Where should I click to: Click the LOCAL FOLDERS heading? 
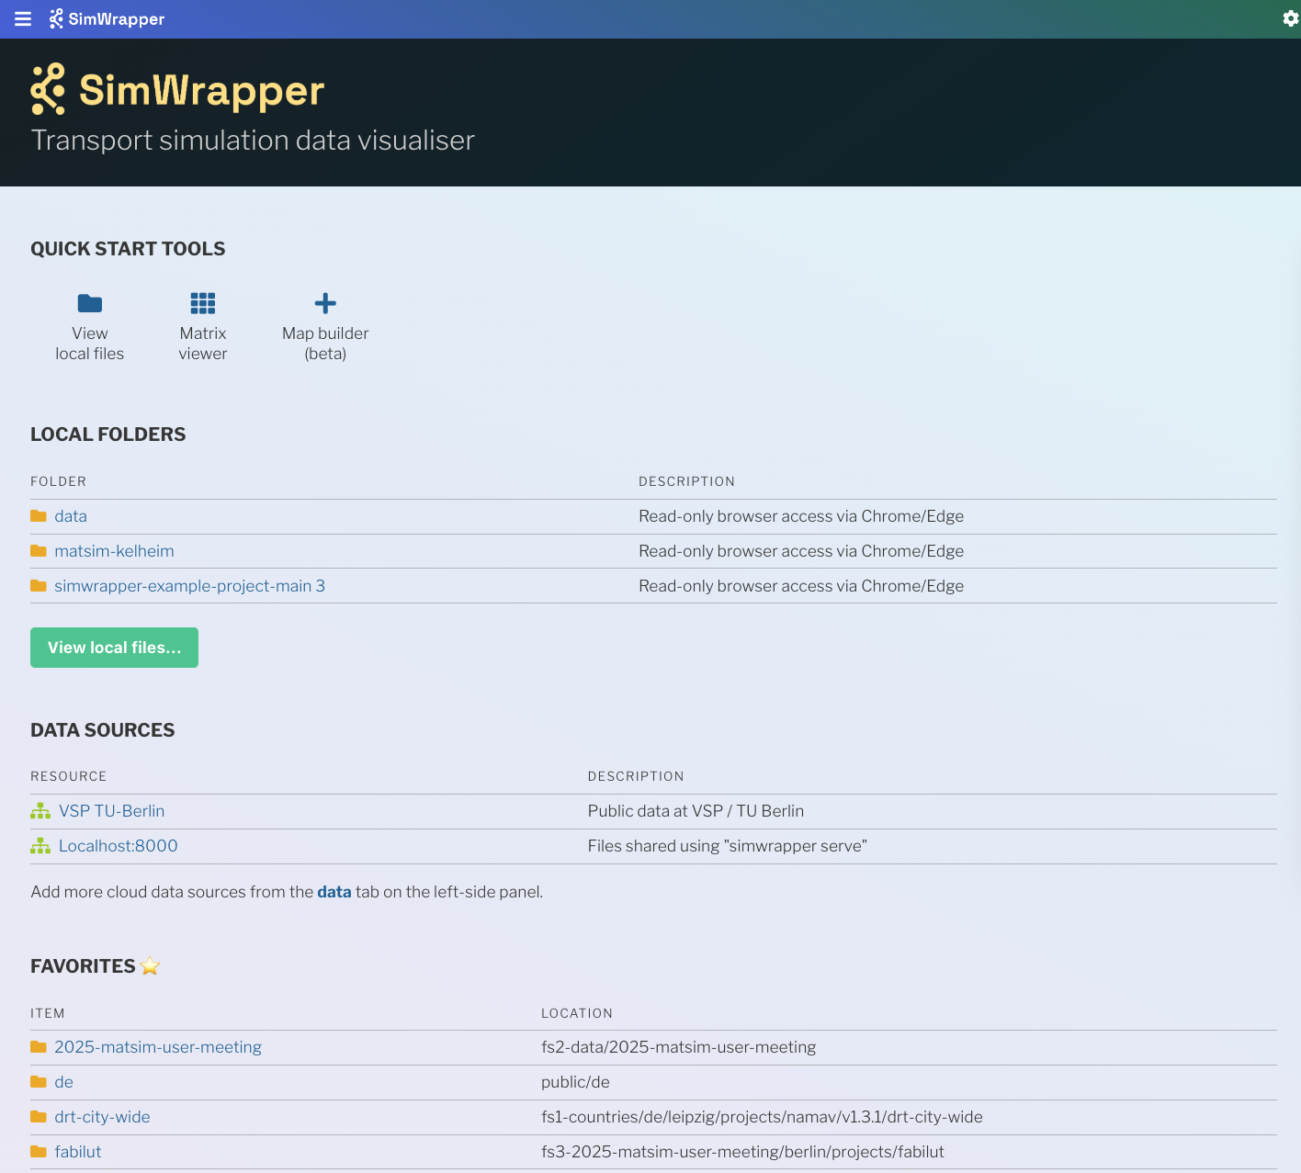point(107,434)
